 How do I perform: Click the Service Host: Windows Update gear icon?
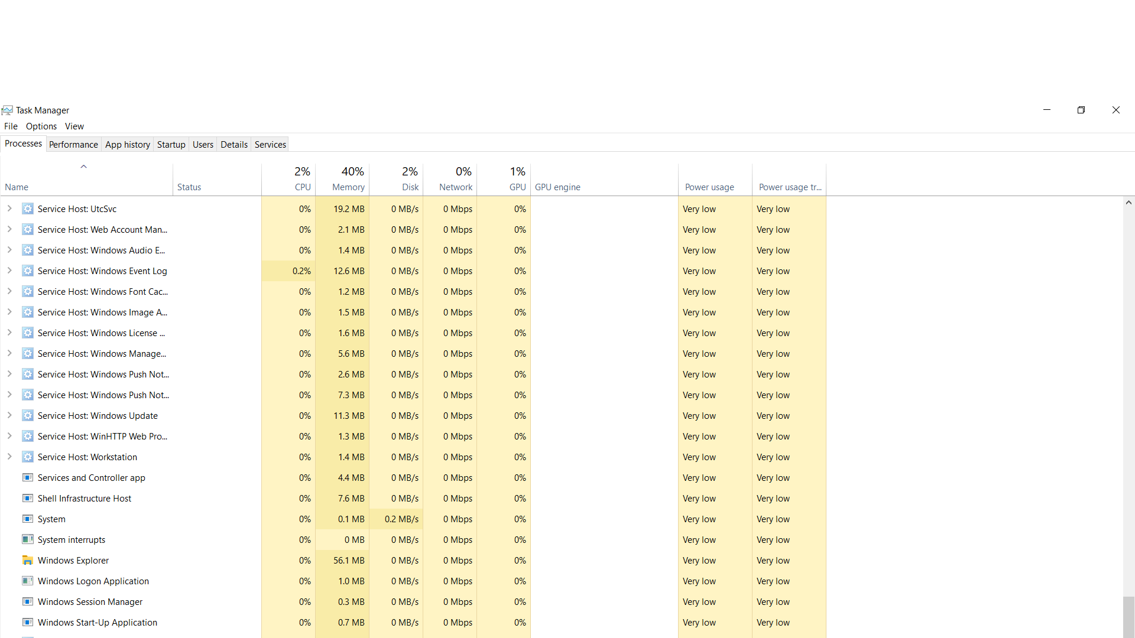point(27,415)
